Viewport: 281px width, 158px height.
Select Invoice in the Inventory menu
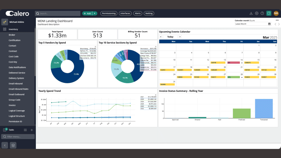(x=12, y=105)
